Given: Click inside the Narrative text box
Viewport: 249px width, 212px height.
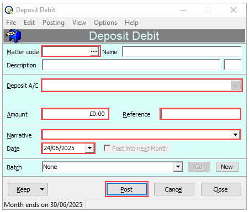Looking at the screenshot, I should pos(136,135).
